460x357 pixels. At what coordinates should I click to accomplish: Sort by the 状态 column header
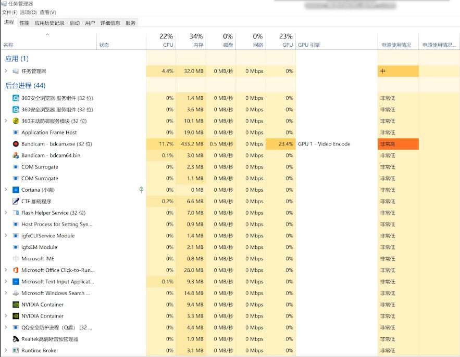click(x=121, y=41)
